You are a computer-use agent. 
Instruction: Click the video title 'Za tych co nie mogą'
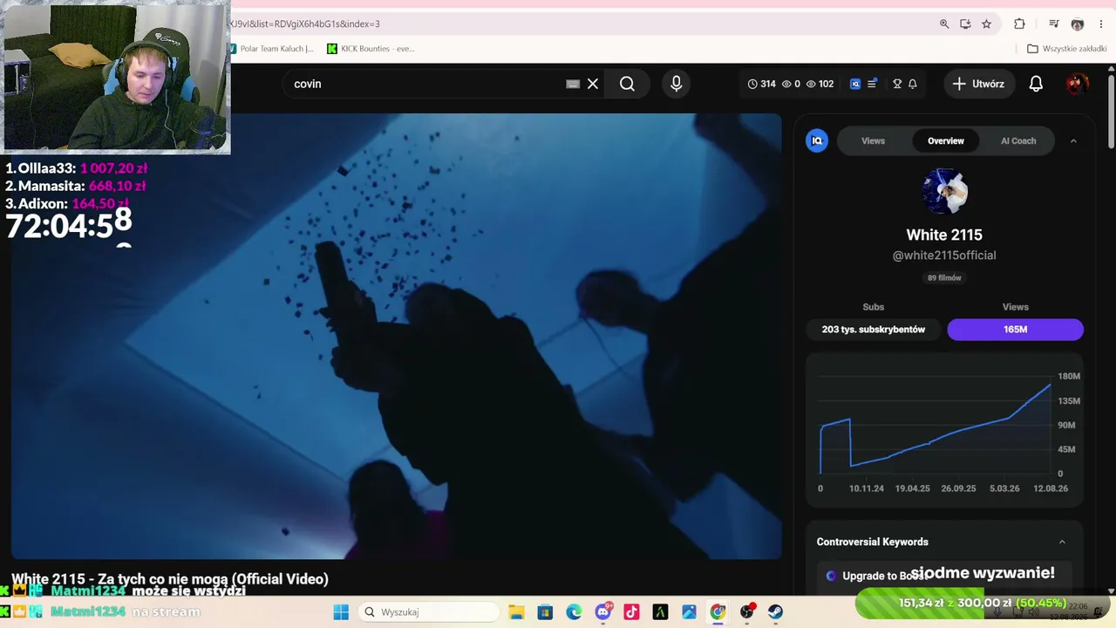[170, 578]
